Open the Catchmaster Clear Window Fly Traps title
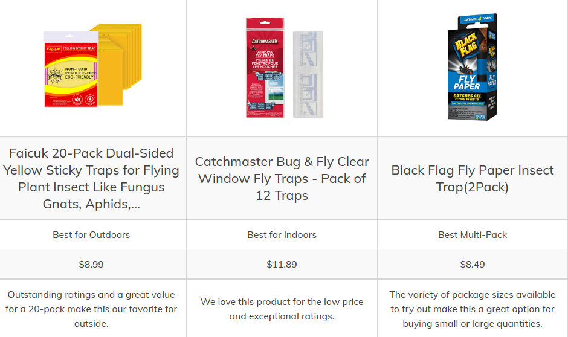Viewport: 568px width, 337px height. 282,178
